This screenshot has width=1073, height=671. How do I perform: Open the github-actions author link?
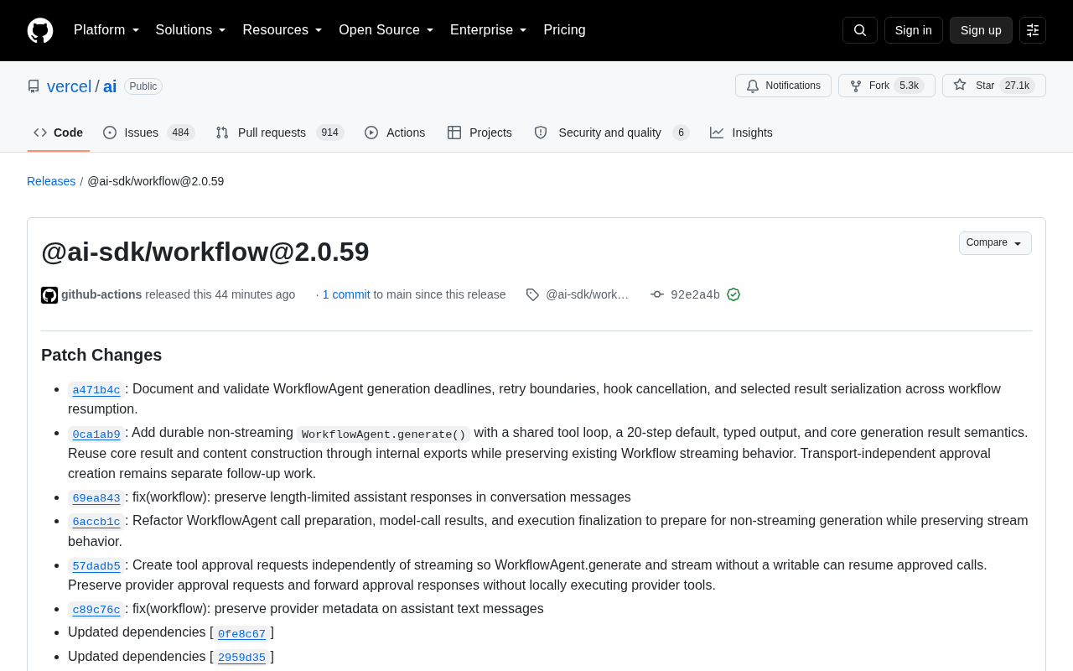[101, 294]
